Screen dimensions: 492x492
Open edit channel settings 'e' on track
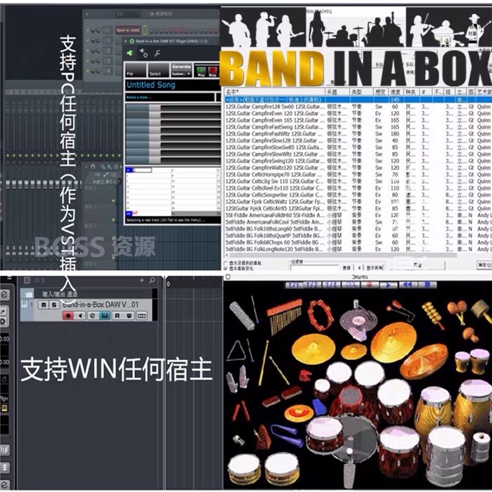coord(93,316)
